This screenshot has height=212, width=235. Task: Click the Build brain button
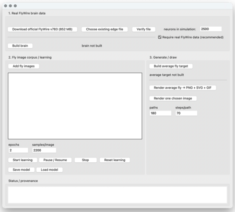(x=20, y=46)
